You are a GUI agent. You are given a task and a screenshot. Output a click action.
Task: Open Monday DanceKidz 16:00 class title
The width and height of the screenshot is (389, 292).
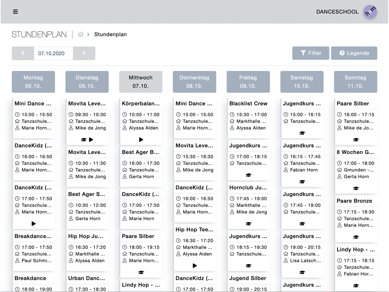point(33,146)
